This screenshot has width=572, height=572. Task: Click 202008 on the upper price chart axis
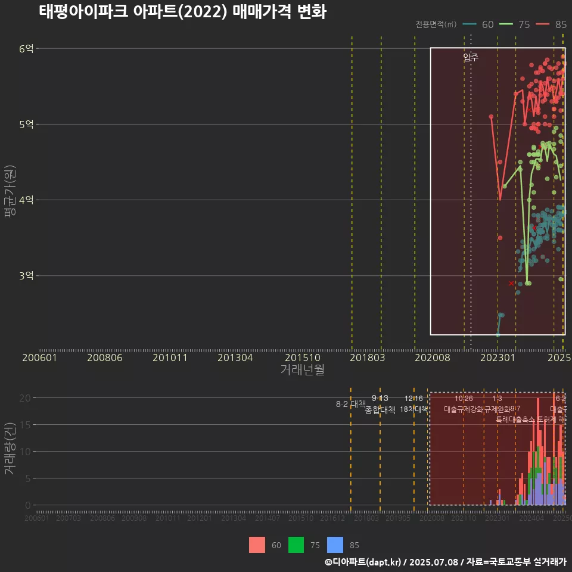point(433,357)
